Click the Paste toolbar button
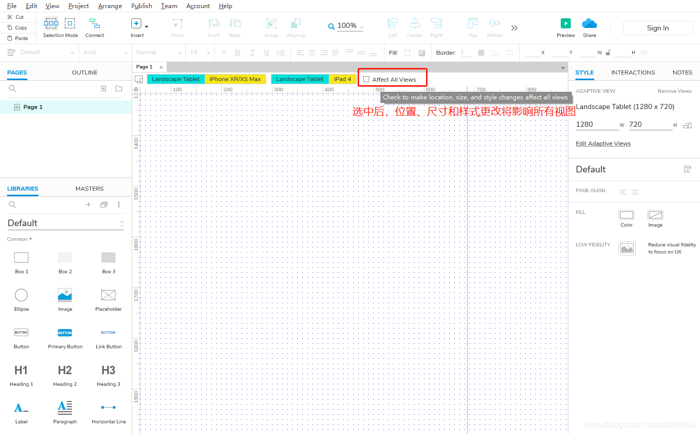This screenshot has height=434, width=700. [x=17, y=38]
